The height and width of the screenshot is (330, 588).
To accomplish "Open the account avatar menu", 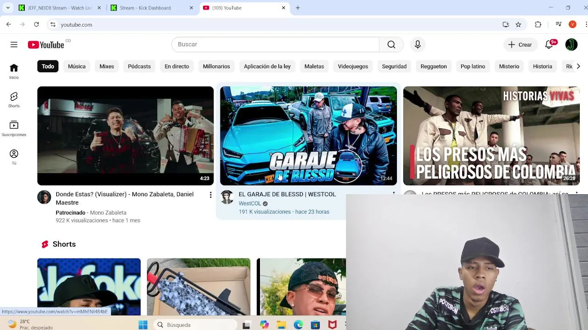I will pyautogui.click(x=571, y=44).
